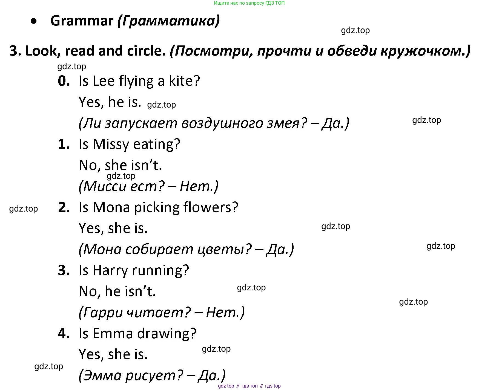The width and height of the screenshot is (499, 390).
Task: Click the translation "(Гарри читает? – Нет.)"
Action: pyautogui.click(x=162, y=312)
